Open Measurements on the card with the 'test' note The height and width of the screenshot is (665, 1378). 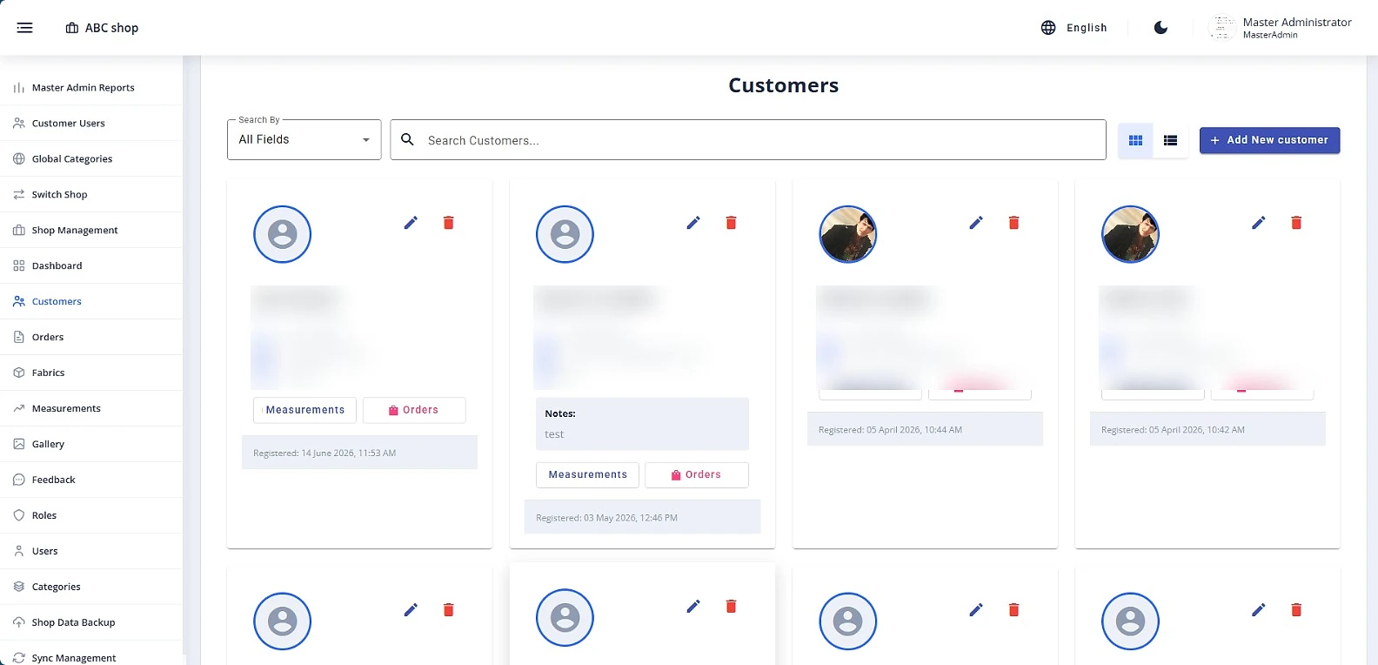point(587,474)
